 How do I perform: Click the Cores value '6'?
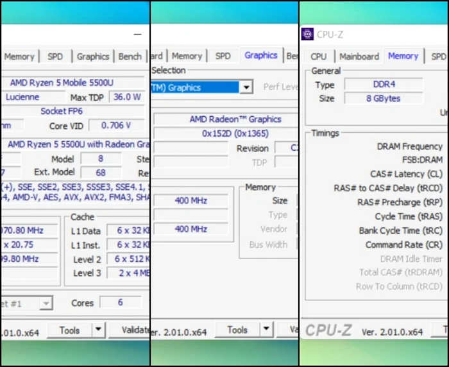(121, 302)
